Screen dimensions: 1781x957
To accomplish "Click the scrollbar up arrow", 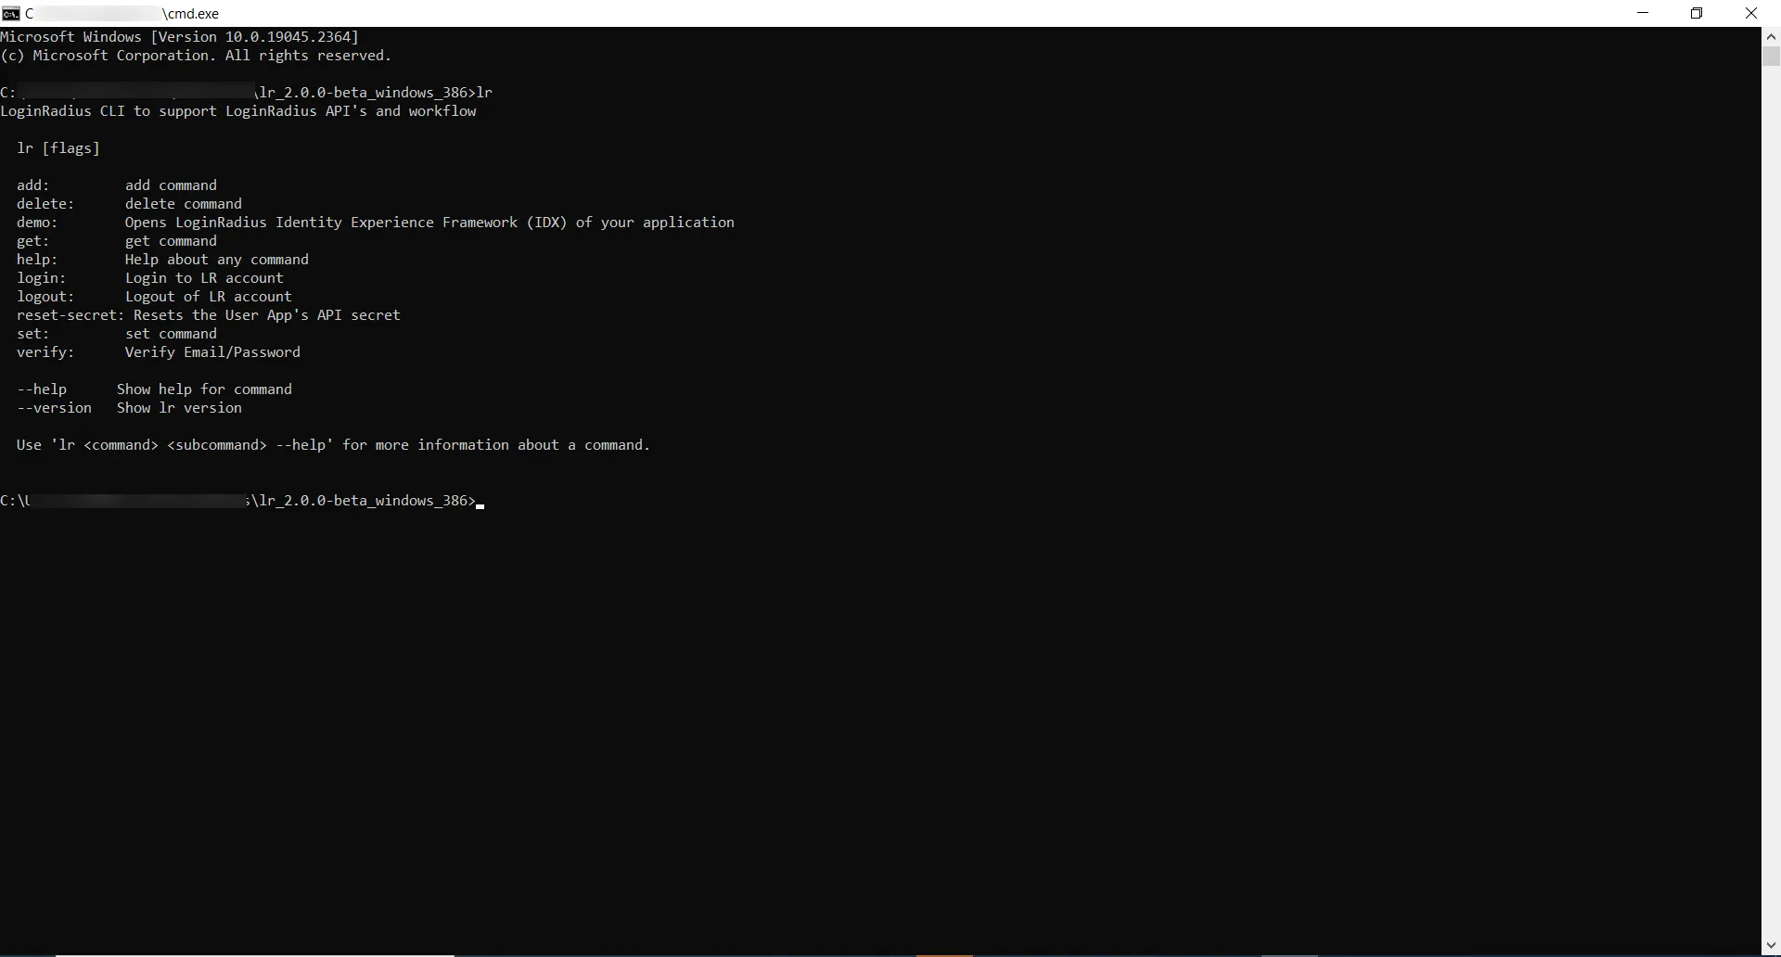I will [x=1770, y=35].
